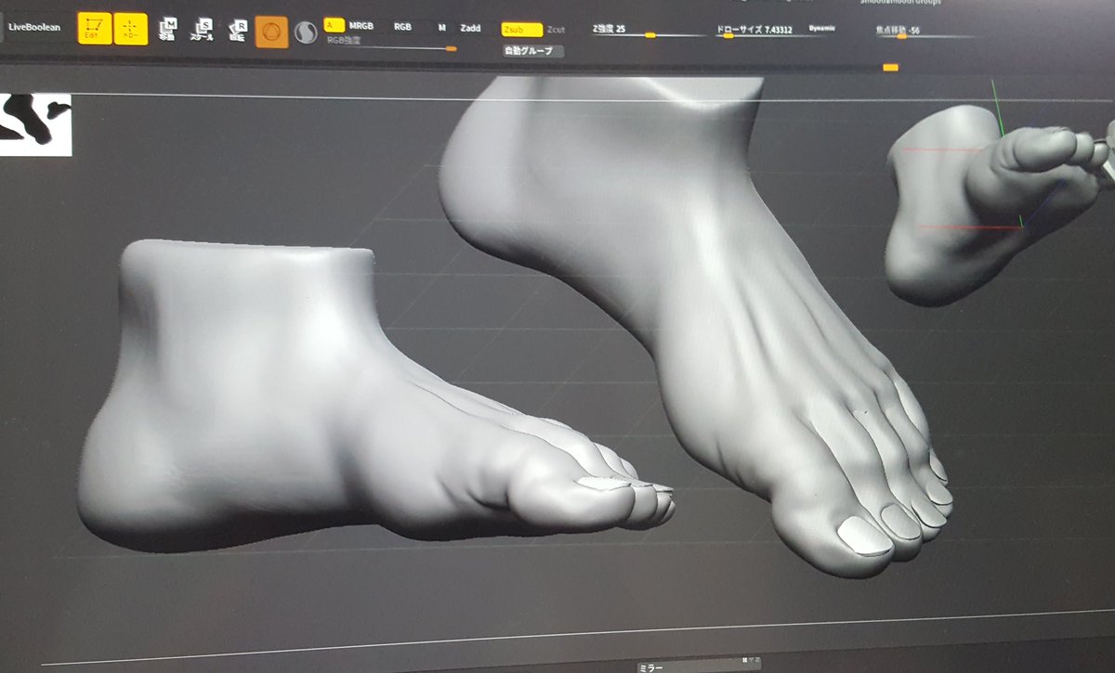Image resolution: width=1115 pixels, height=673 pixels.
Task: Click the black silhouette reference thumbnail
Action: point(35,125)
